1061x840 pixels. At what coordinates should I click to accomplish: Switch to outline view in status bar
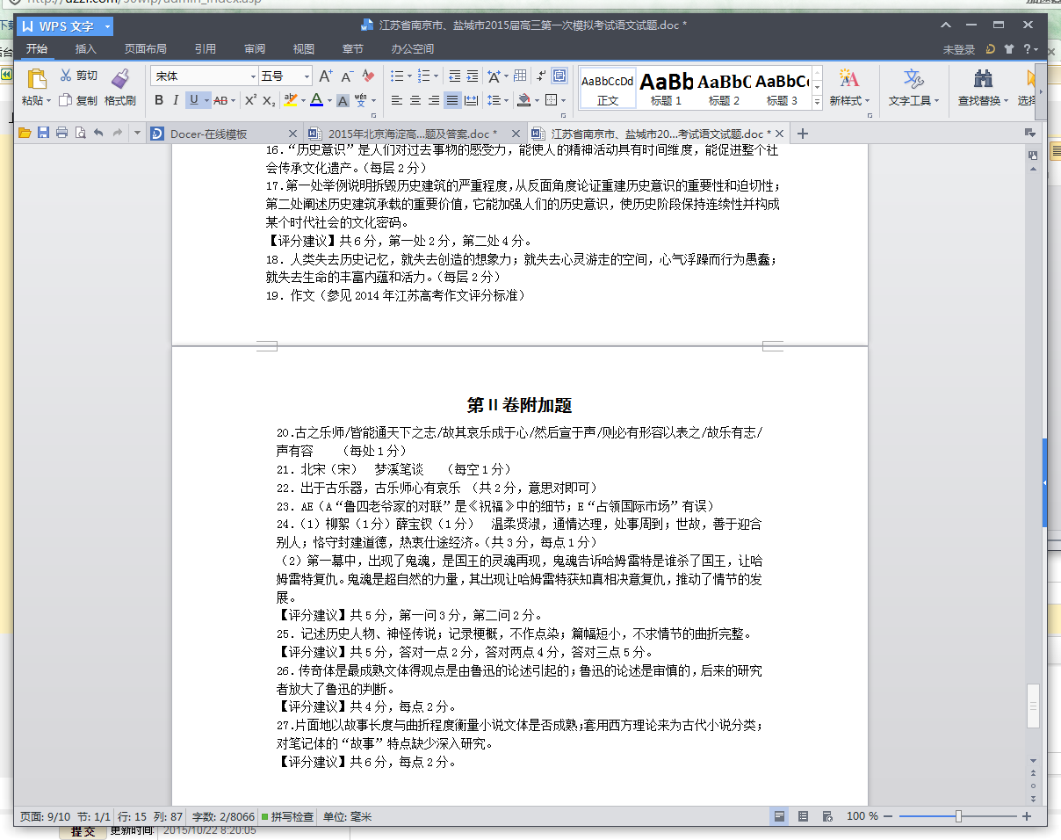tap(803, 817)
